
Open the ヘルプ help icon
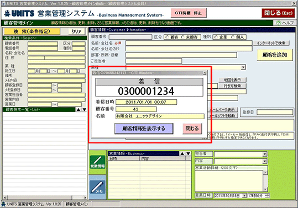tap(285, 23)
